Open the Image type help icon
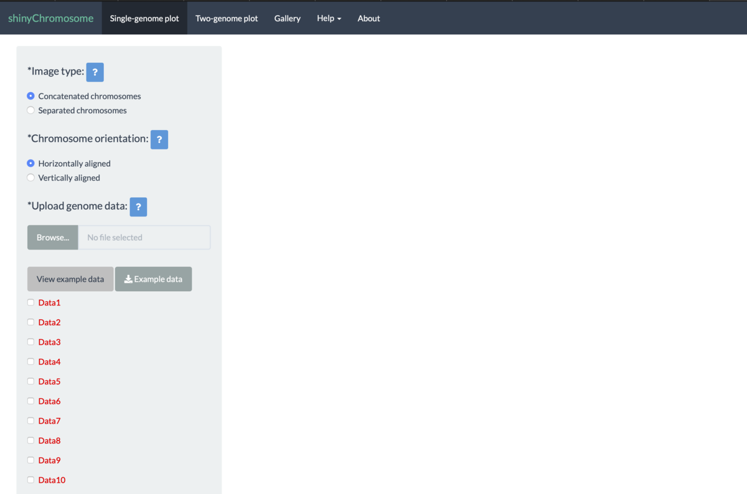The image size is (747, 494). click(95, 72)
